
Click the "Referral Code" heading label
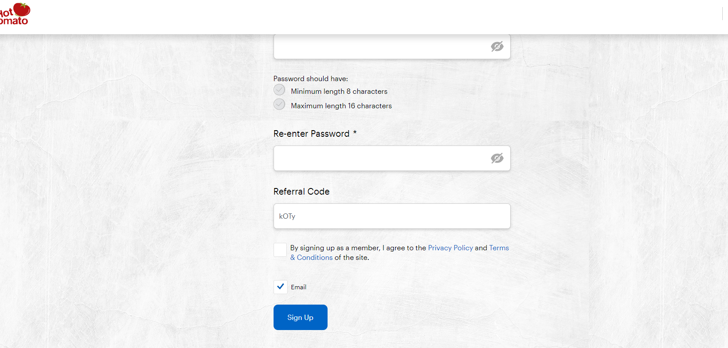(301, 192)
